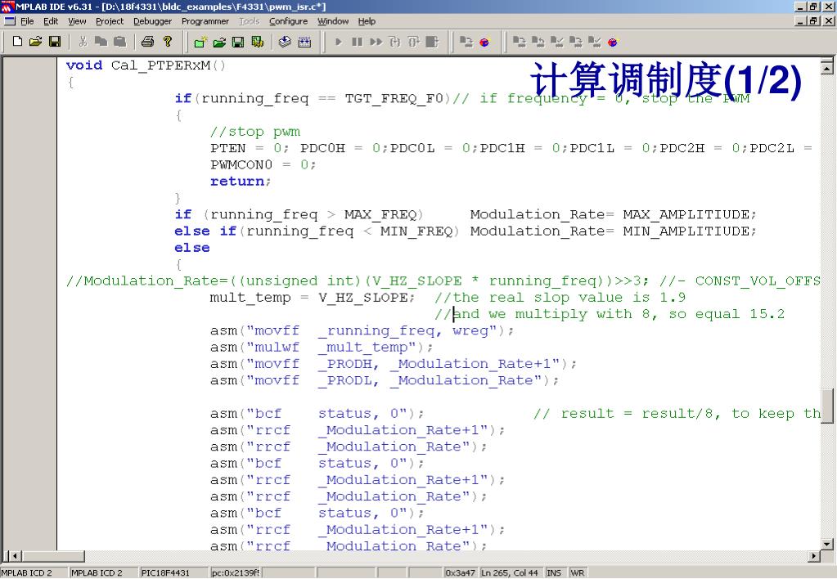Image resolution: width=837 pixels, height=579 pixels.
Task: Click the 'return;' statement in the code
Action: [x=241, y=182]
